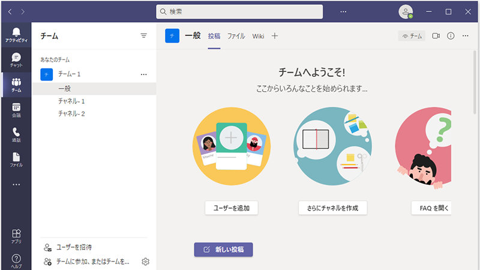Click the 新しい投稿 button

coord(223,250)
